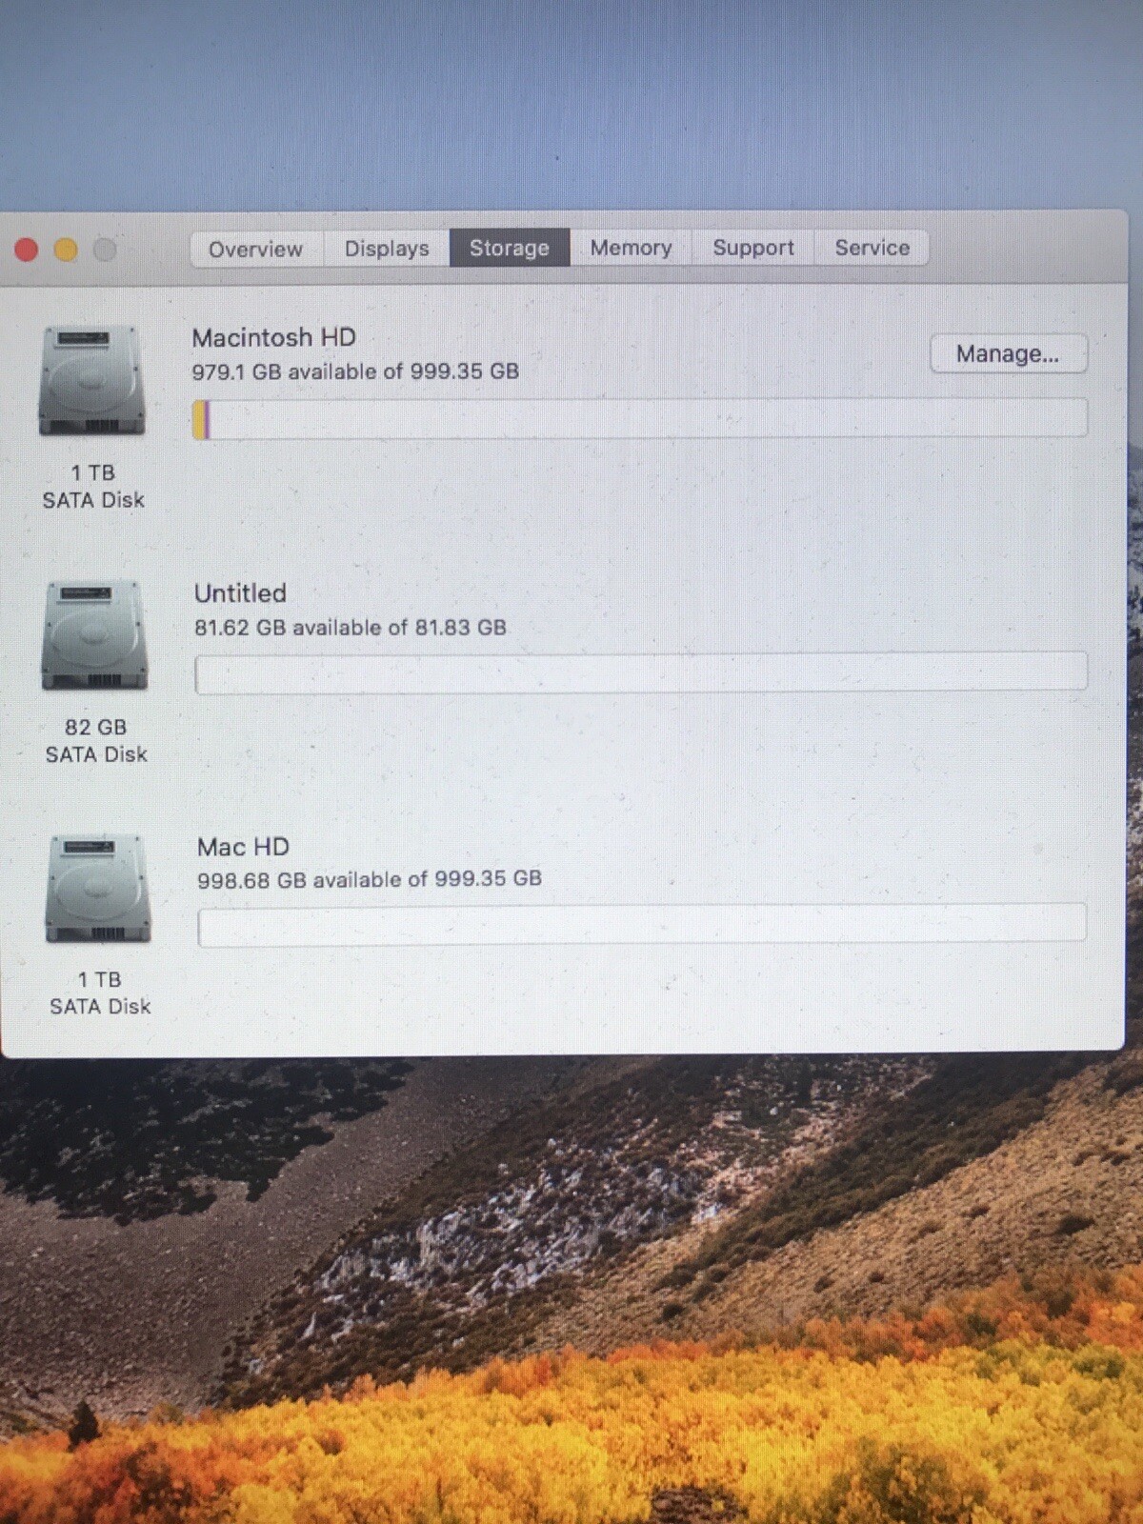Select the Storage tab

pos(510,248)
